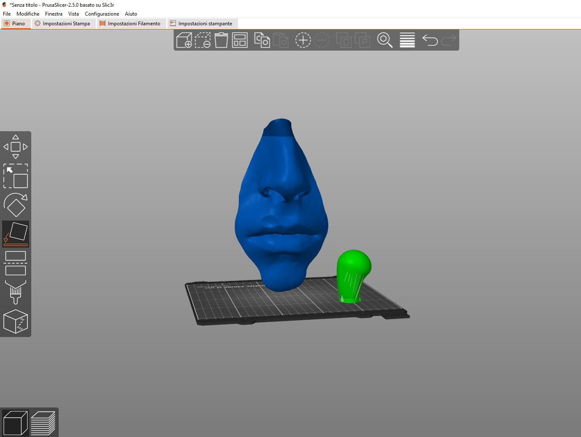Switch to the Impostazioni Filamento tab
This screenshot has height=437, width=581.
[131, 23]
